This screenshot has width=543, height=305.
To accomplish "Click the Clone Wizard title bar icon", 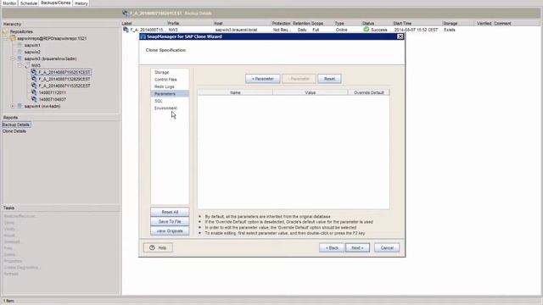I will coord(143,36).
